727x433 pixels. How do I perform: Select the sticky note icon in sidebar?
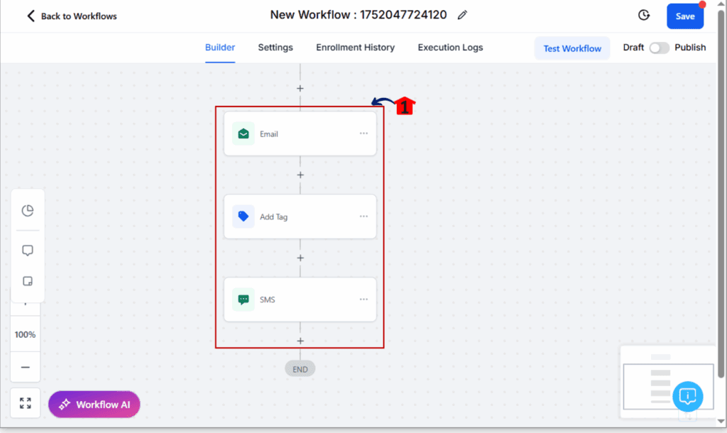[28, 281]
